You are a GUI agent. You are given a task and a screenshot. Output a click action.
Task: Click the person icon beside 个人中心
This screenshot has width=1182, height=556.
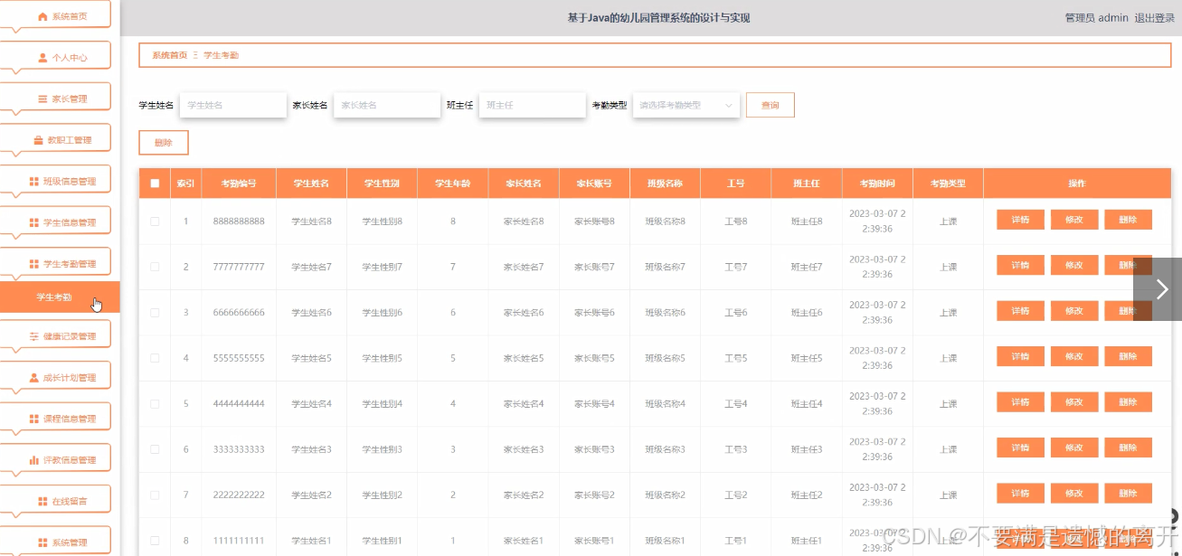pyautogui.click(x=43, y=58)
